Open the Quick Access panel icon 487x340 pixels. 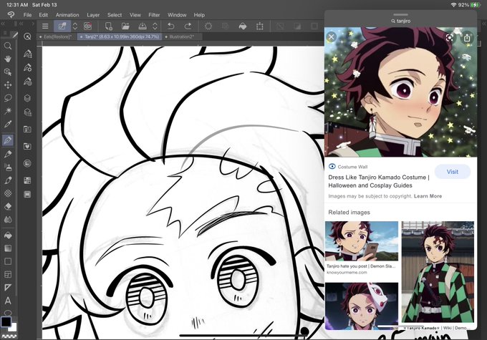[27, 37]
